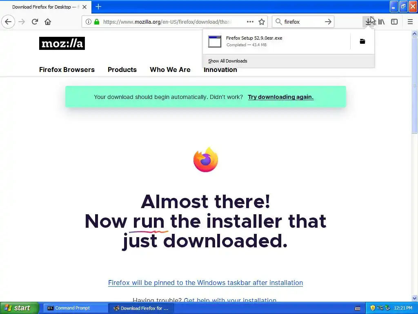Close the Download Firefox tab
Image resolution: width=418 pixels, height=314 pixels.
tap(84, 7)
